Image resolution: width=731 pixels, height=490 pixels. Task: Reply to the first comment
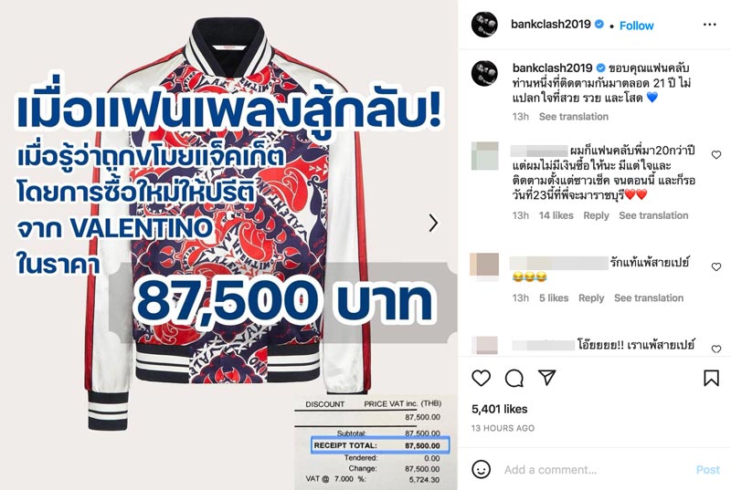click(x=596, y=215)
